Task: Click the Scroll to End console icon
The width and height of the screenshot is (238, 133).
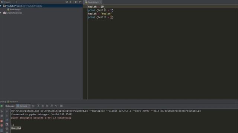Action: pos(7,125)
